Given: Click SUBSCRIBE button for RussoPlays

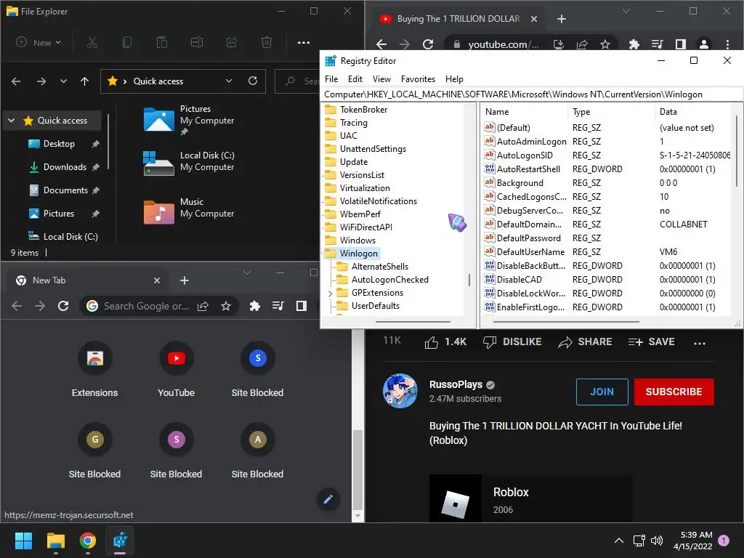Looking at the screenshot, I should click(x=674, y=392).
